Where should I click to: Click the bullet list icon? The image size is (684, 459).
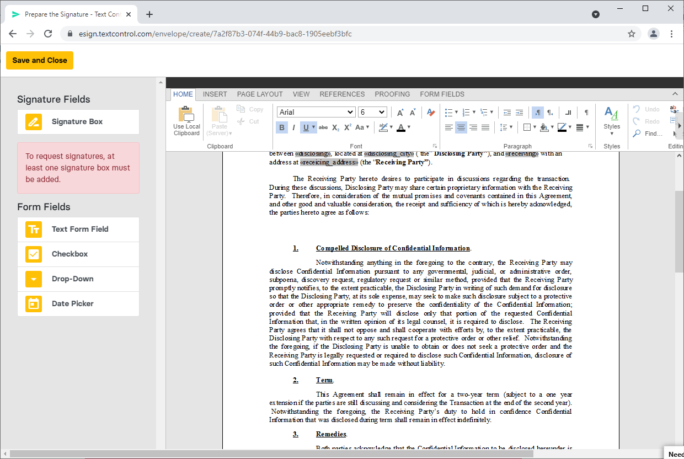tap(448, 113)
